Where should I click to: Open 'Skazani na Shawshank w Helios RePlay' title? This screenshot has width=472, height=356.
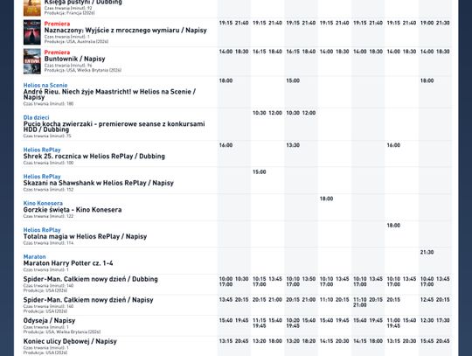tap(99, 183)
